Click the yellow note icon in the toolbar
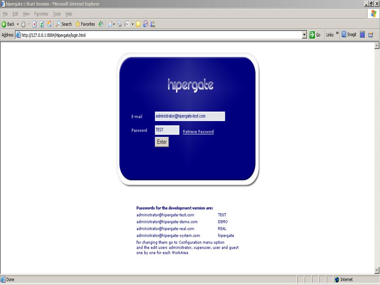This screenshot has width=380, height=285. tap(138, 24)
